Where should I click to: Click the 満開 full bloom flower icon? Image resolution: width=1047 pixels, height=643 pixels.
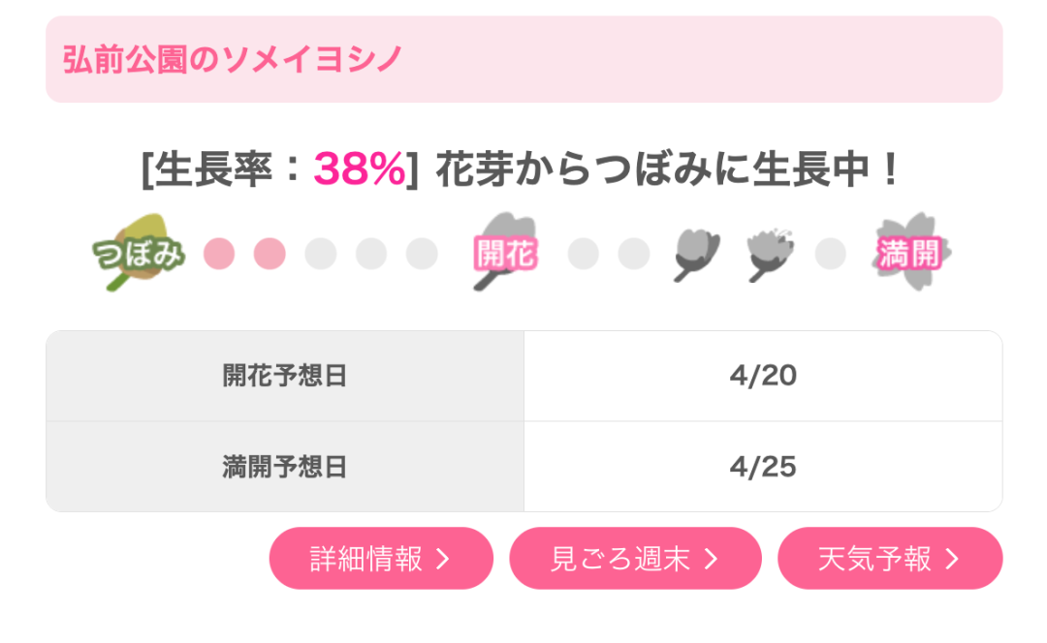click(911, 252)
